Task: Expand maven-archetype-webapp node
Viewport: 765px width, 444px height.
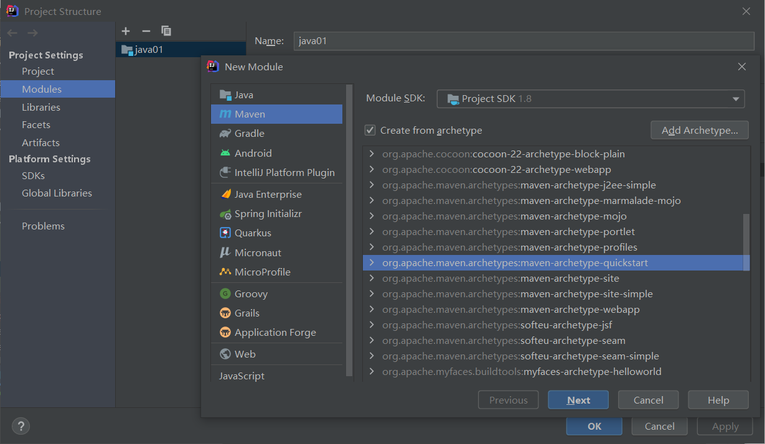Action: (x=372, y=309)
